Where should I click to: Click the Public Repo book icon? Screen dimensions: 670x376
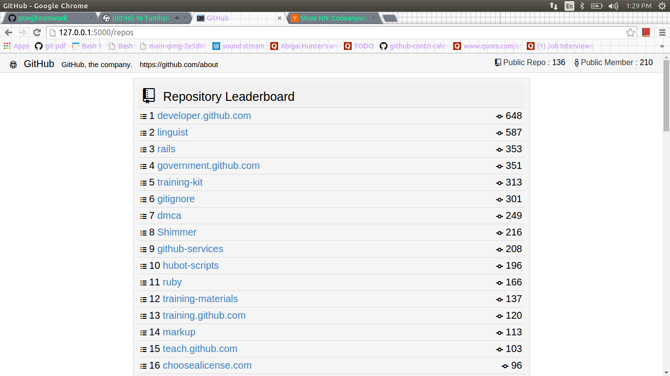click(498, 63)
